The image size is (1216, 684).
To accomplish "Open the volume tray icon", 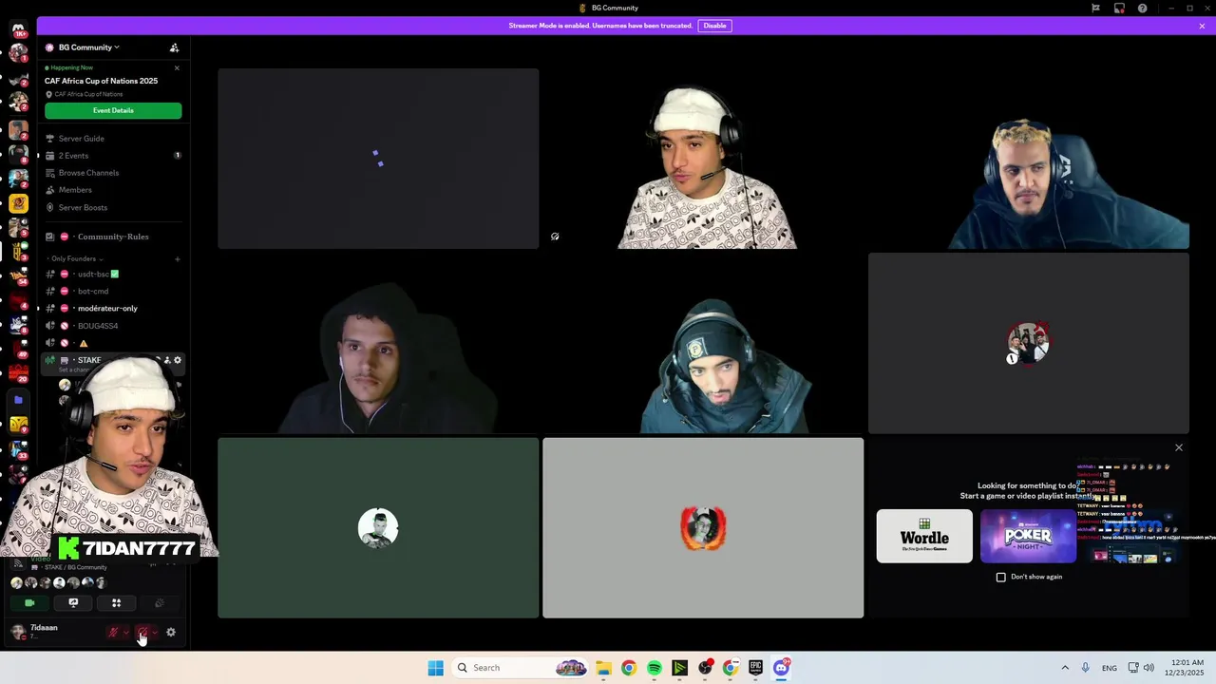I will [1149, 668].
